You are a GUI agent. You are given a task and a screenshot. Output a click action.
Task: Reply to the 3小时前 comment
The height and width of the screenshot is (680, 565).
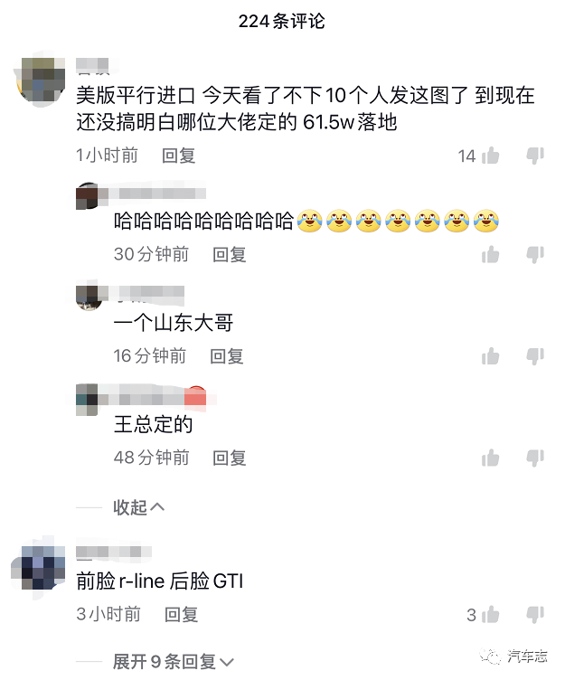(181, 615)
